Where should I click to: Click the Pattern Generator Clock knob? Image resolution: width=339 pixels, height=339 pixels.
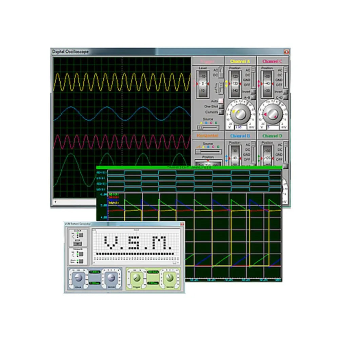point(78,278)
